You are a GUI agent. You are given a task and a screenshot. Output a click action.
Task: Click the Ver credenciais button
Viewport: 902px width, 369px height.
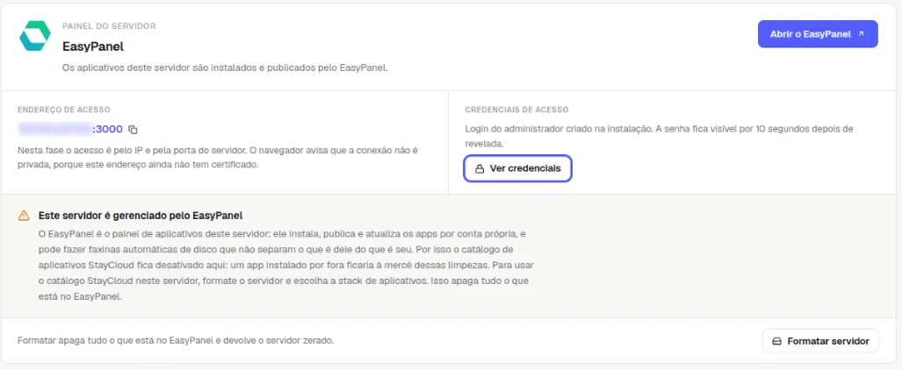coord(517,168)
